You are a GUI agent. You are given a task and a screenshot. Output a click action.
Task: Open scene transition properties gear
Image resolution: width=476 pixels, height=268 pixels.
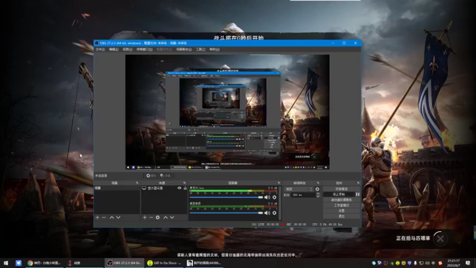[x=317, y=189]
